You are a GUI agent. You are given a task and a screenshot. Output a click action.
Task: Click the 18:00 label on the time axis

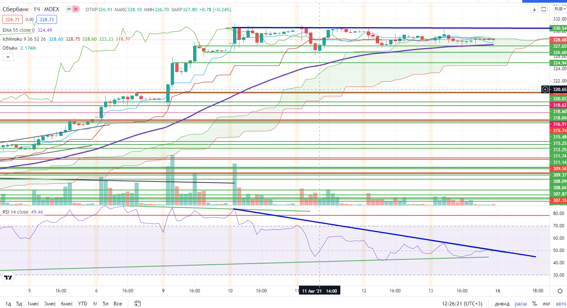pyautogui.click(x=538, y=291)
